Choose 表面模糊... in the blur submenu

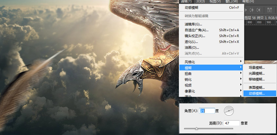pyautogui.click(x=260, y=88)
